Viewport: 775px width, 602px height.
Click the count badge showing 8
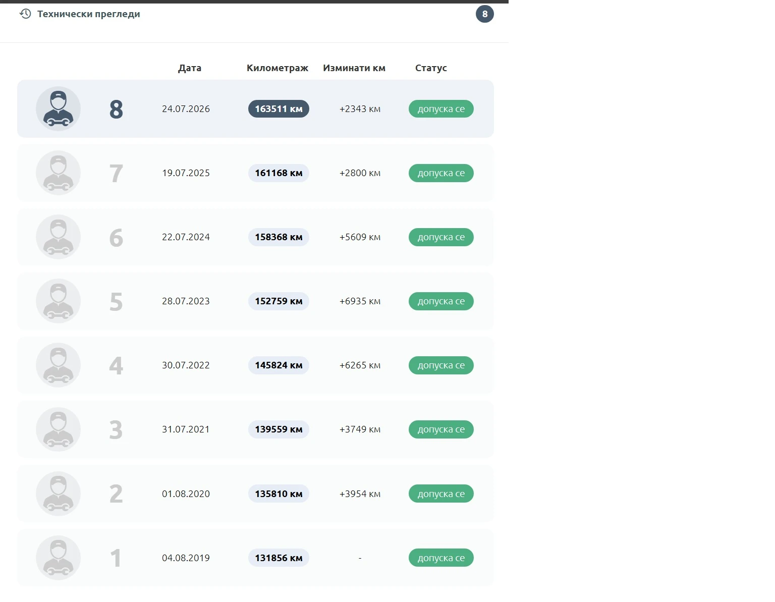tap(485, 14)
